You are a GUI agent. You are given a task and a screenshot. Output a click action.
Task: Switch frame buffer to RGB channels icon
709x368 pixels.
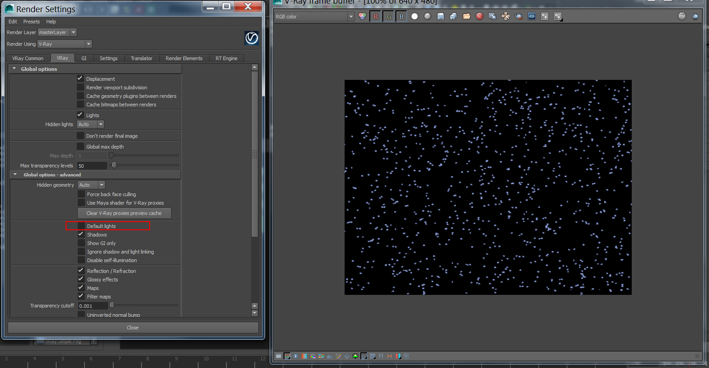coord(362,16)
